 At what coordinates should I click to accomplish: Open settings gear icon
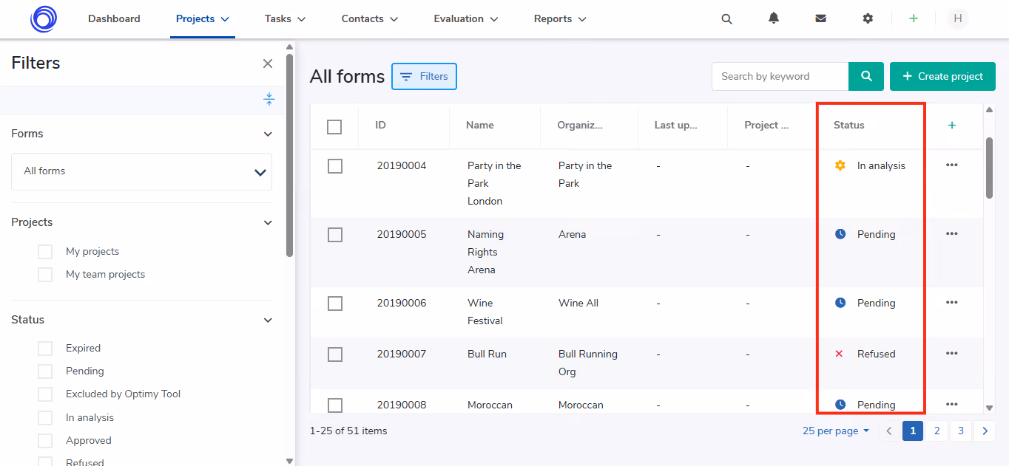(868, 18)
